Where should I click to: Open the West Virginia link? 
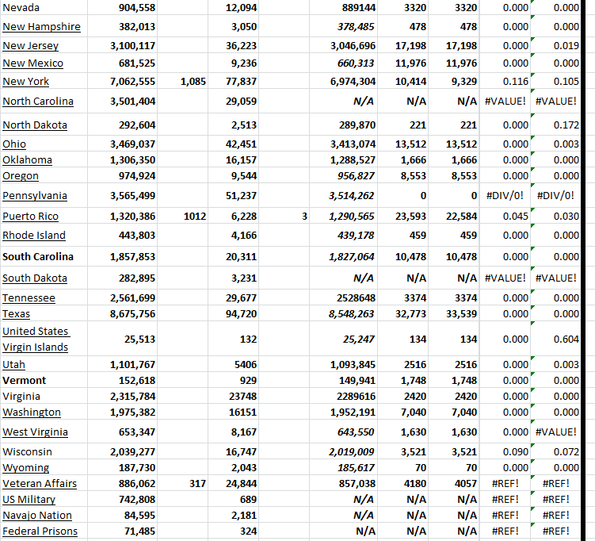pos(35,432)
